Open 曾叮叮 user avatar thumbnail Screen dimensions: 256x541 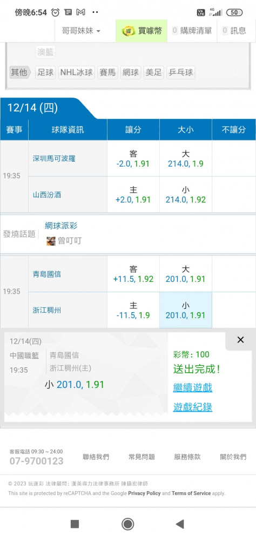tap(51, 241)
